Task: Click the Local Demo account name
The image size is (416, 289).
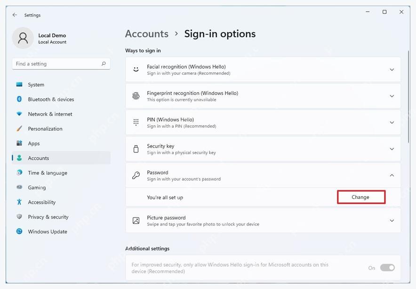Action: (52, 35)
